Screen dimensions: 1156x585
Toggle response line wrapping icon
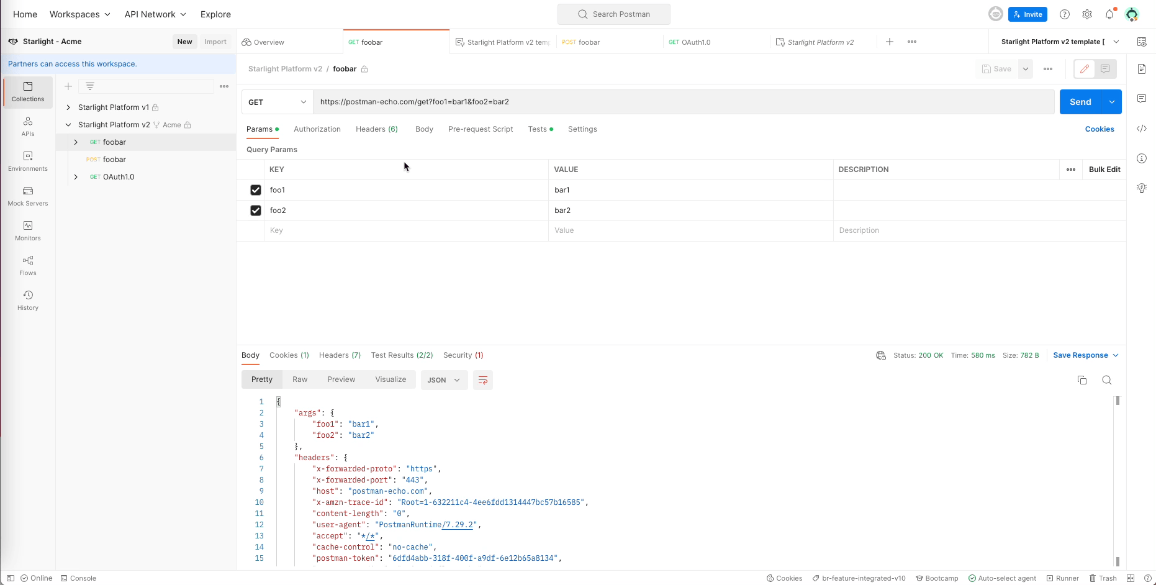483,380
